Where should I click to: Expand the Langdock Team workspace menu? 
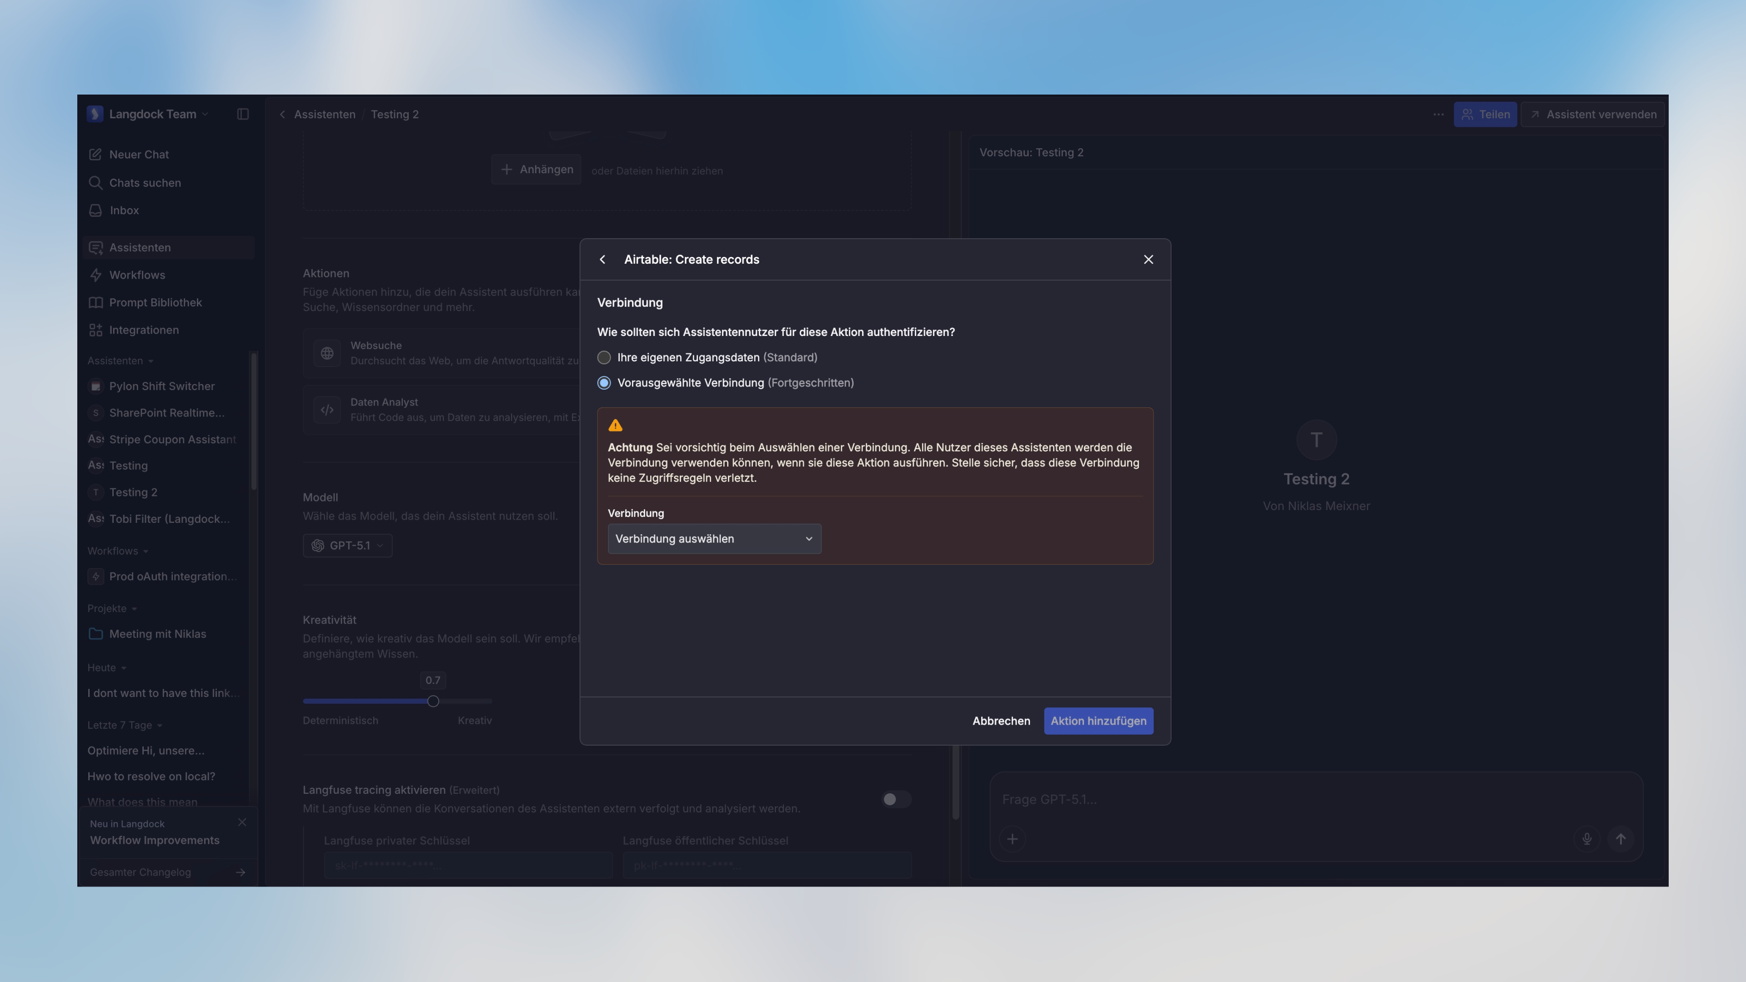(152, 115)
